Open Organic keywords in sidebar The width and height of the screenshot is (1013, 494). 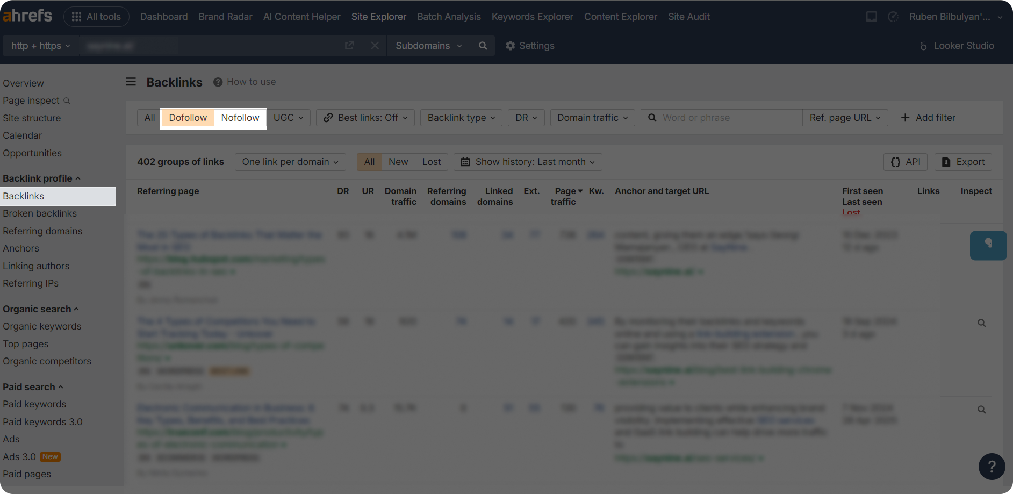pyautogui.click(x=42, y=326)
